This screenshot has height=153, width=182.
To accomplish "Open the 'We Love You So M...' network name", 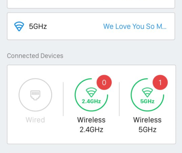I will click(x=135, y=26).
